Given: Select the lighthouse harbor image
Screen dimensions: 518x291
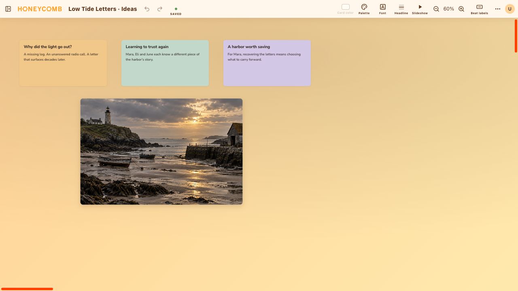Looking at the screenshot, I should [x=161, y=152].
